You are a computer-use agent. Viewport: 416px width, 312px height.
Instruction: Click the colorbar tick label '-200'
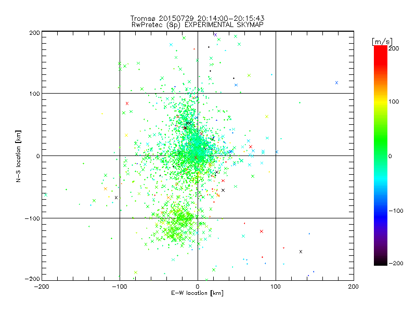pos(396,263)
